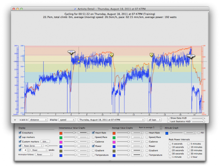
Task: Toggle the instantaneous Heart Rate checkbox
Action: tap(93, 132)
